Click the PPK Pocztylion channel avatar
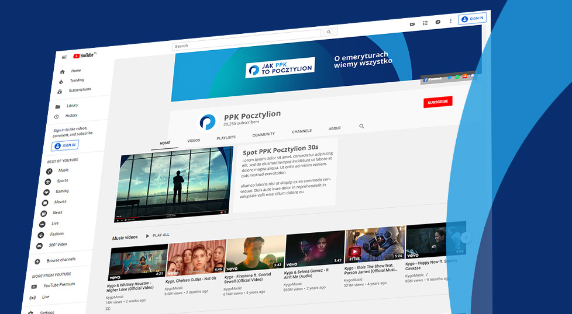The image size is (572, 314). pyautogui.click(x=208, y=122)
